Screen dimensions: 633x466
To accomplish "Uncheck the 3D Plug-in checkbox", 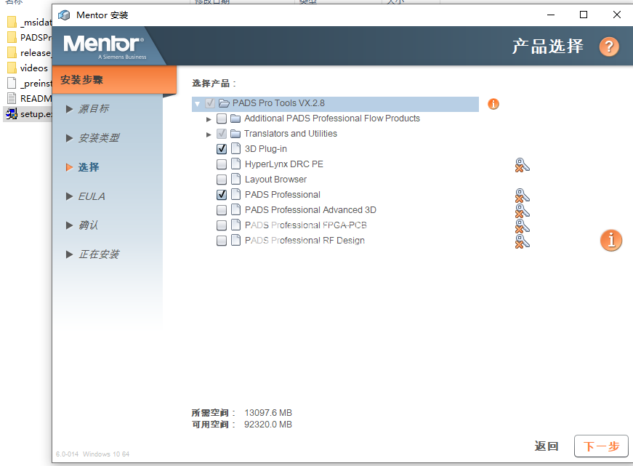I will pos(222,149).
